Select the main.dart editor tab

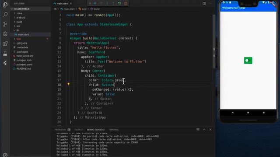point(62,3)
